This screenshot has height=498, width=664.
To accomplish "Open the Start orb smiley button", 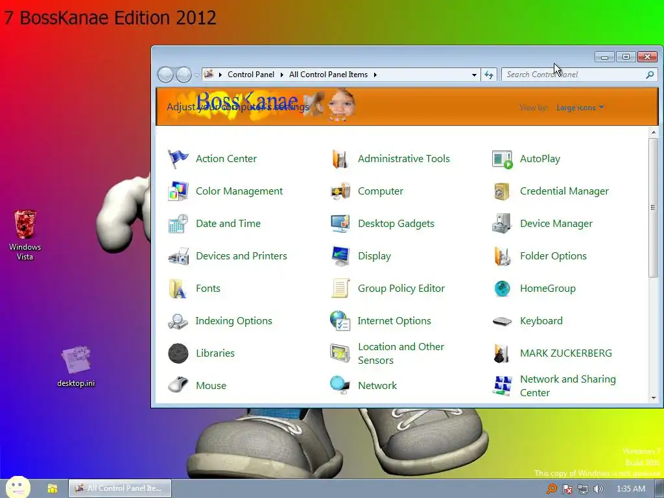I will 18,487.
